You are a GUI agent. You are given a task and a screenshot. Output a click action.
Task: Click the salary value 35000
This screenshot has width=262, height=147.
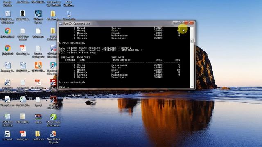(x=158, y=65)
